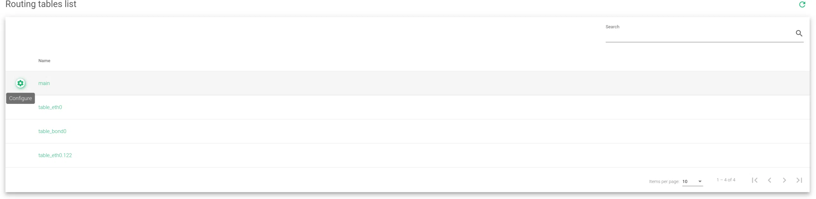Open the table_eth0.122 routing table
The image size is (816, 199).
click(x=55, y=155)
